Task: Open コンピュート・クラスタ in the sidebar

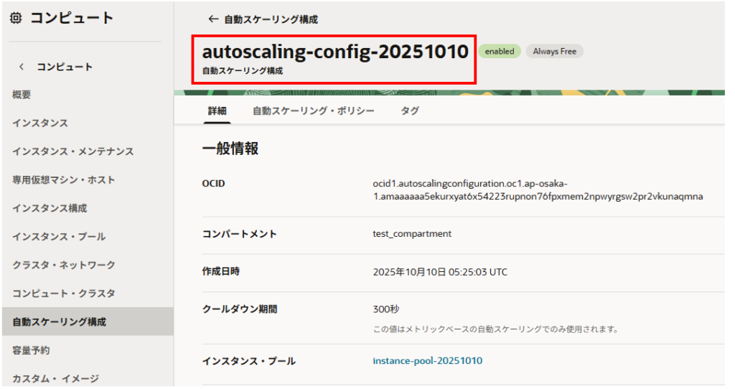Action: (x=63, y=294)
